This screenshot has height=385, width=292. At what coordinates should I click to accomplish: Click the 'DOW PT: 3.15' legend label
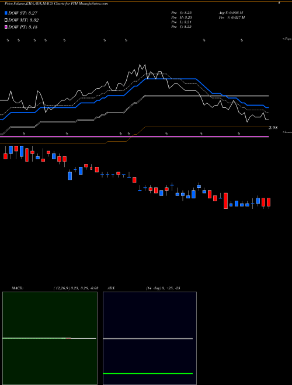coord(23,27)
